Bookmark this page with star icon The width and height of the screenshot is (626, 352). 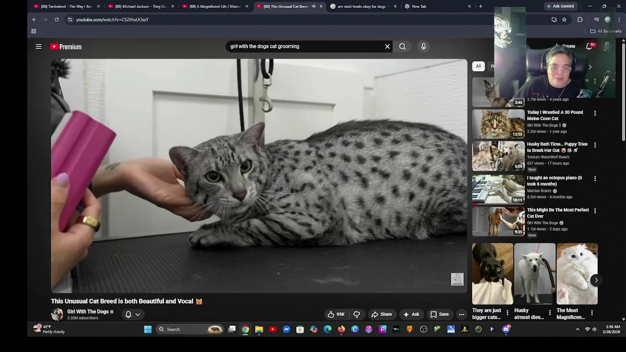pos(564,20)
